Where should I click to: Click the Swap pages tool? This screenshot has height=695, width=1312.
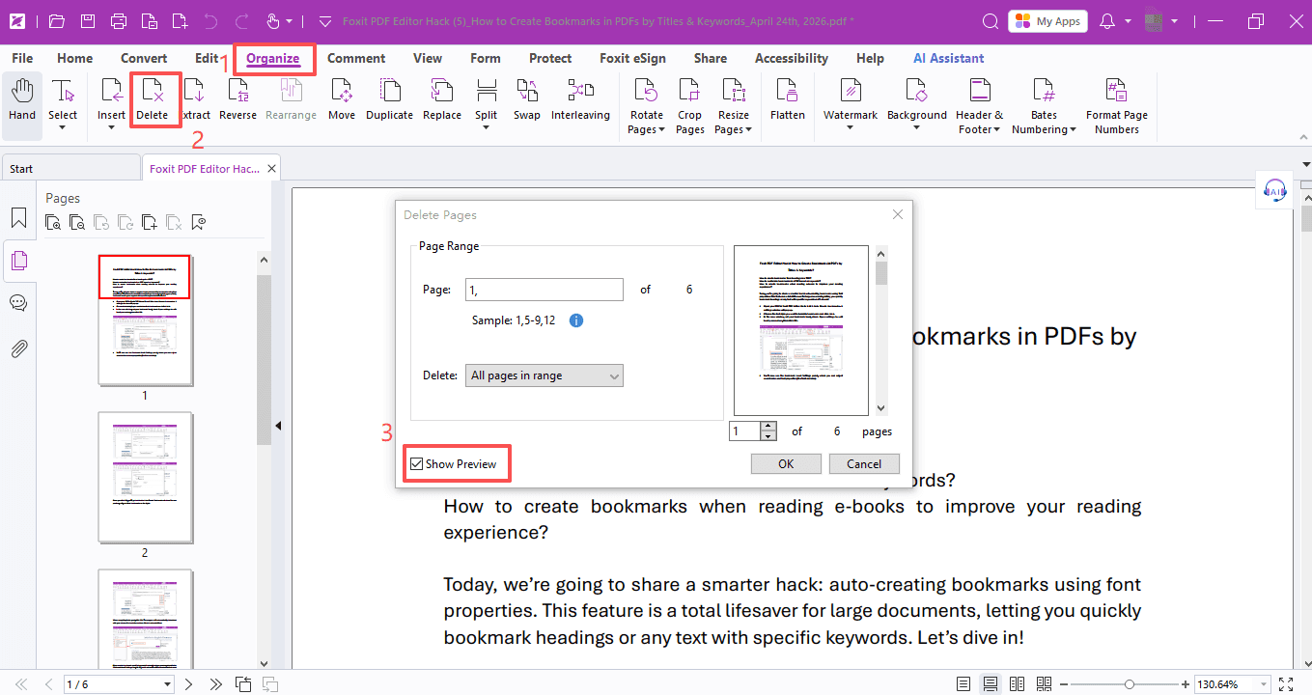pyautogui.click(x=527, y=100)
